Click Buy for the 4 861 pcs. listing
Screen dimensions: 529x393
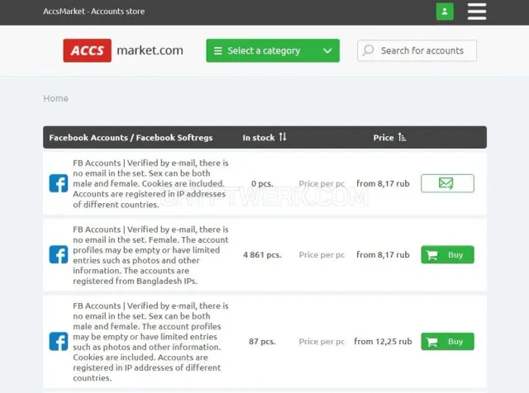click(447, 255)
